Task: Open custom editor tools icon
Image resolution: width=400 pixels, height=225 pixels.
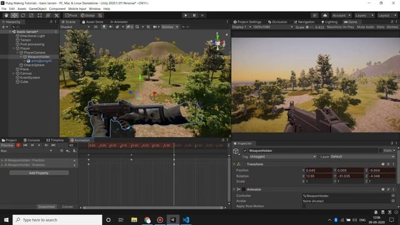Action: pyautogui.click(x=57, y=15)
